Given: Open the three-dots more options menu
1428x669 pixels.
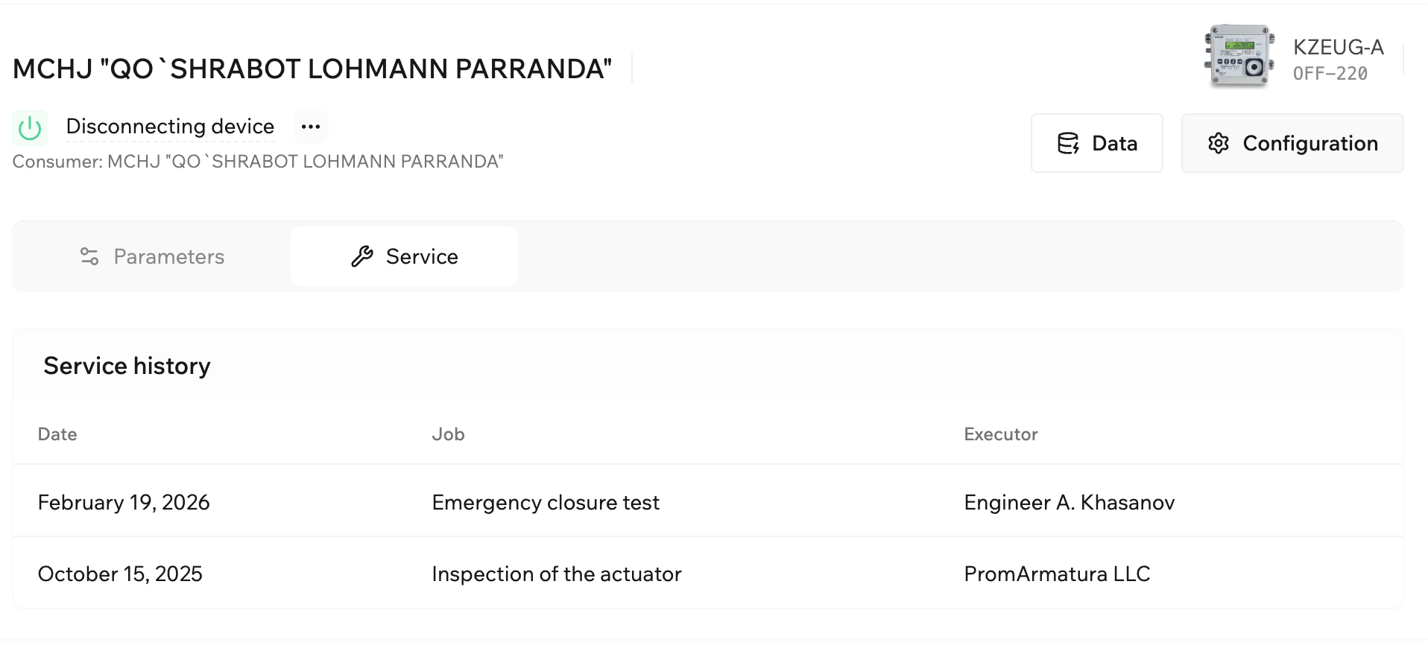Looking at the screenshot, I should coord(311,127).
